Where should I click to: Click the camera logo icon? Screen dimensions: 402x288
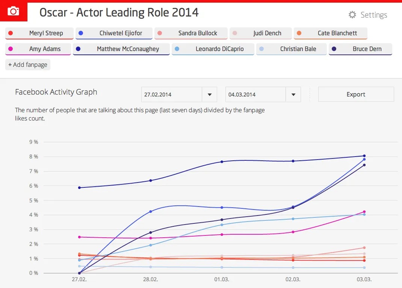pos(14,11)
